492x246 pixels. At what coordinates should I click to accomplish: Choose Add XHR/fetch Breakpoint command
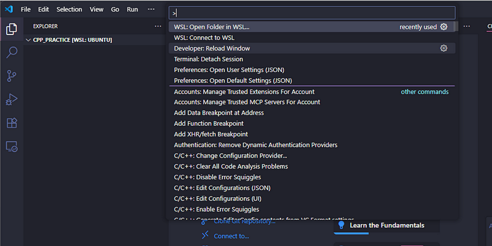(312, 134)
